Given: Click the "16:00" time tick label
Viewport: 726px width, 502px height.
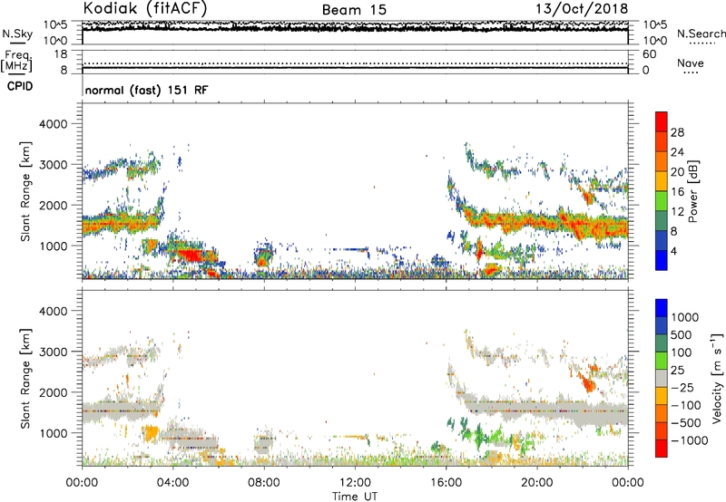Looking at the screenshot, I should [446, 483].
